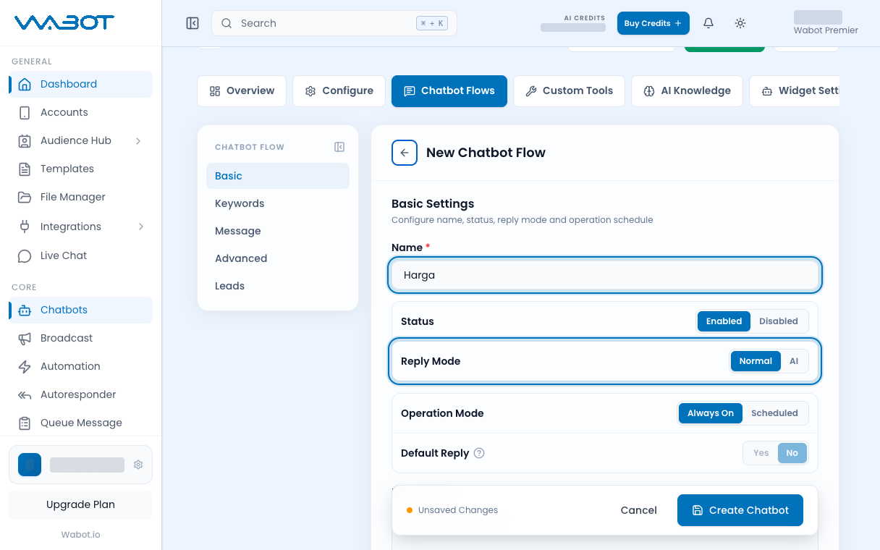Select Normal reply mode
The height and width of the screenshot is (550, 880).
coord(756,361)
